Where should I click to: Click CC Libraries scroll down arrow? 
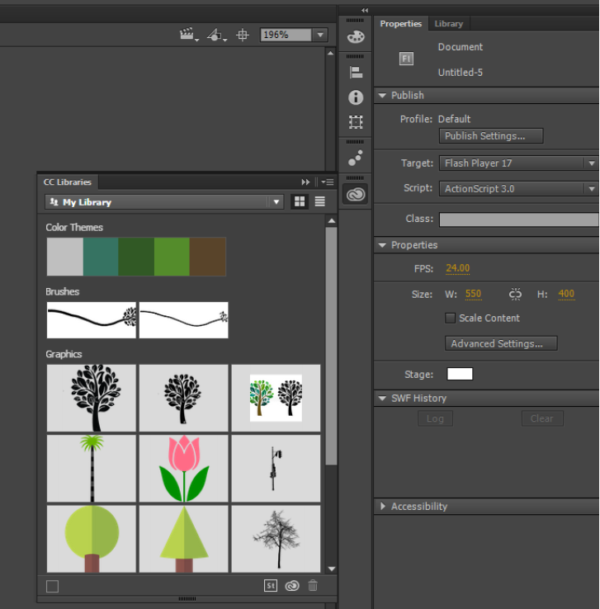point(331,569)
